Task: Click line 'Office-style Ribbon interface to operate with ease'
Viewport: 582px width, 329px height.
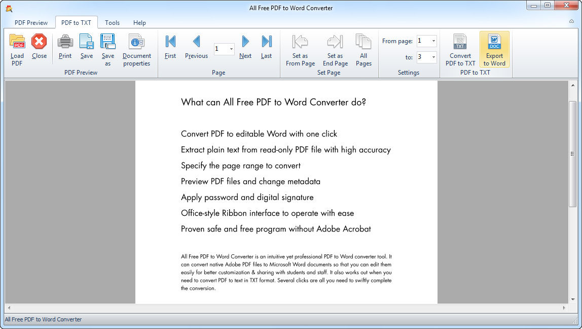Action: (x=267, y=213)
